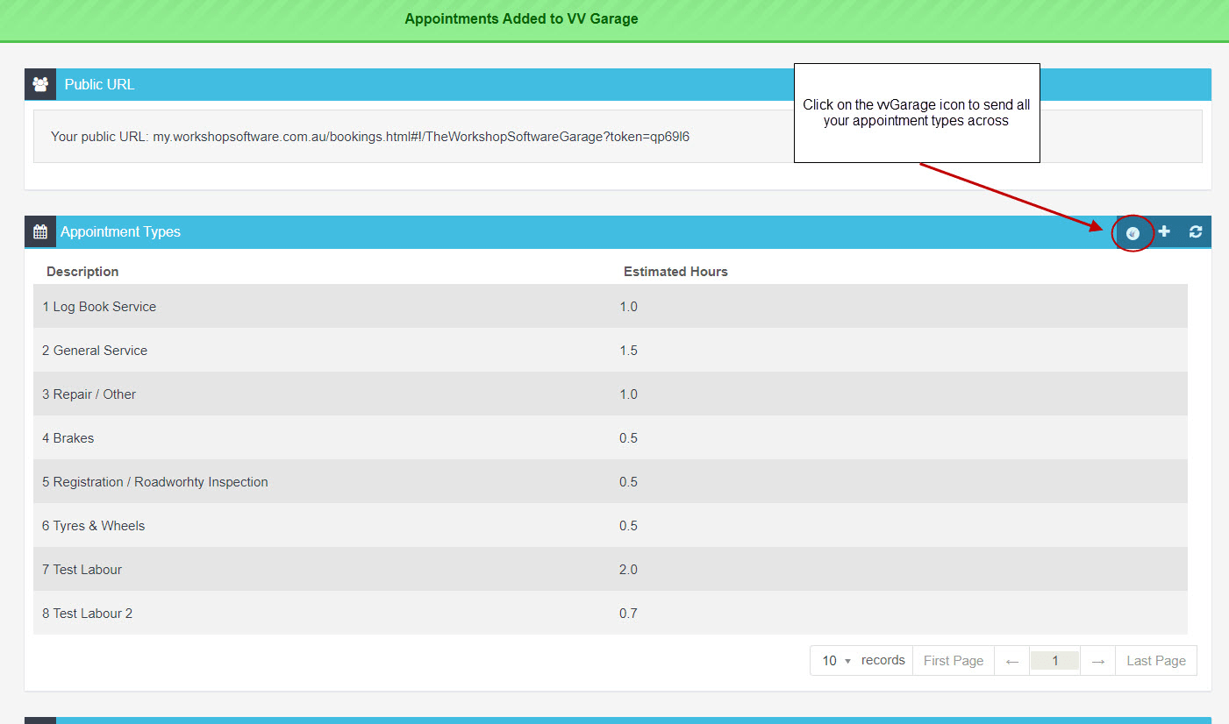Screen dimensions: 1229x724
Task: Click the 'Appointment Types' panel title
Action: tap(120, 232)
